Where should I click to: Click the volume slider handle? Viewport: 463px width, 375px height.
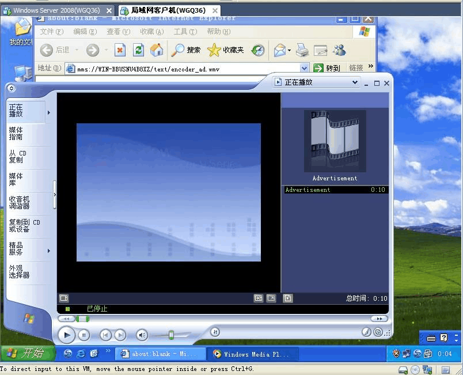coord(171,335)
